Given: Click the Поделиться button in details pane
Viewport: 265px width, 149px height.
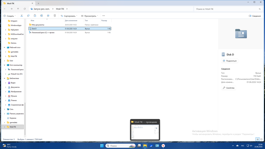Looking at the screenshot, I should point(230,61).
